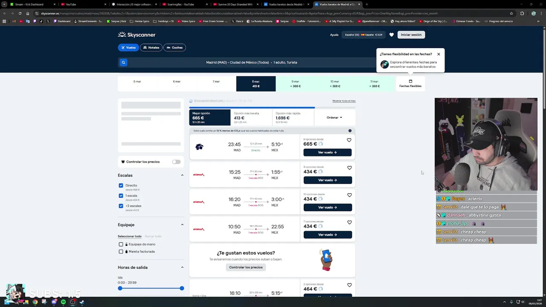Click Ver vuelo for the 10:50 flight
This screenshot has height=307, width=546.
(x=328, y=235)
